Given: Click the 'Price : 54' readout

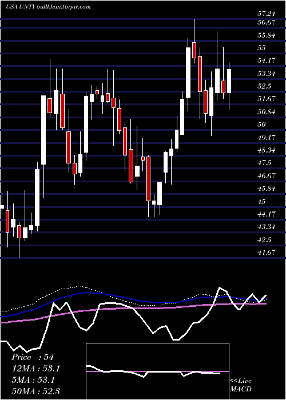Looking at the screenshot, I should [33, 357].
